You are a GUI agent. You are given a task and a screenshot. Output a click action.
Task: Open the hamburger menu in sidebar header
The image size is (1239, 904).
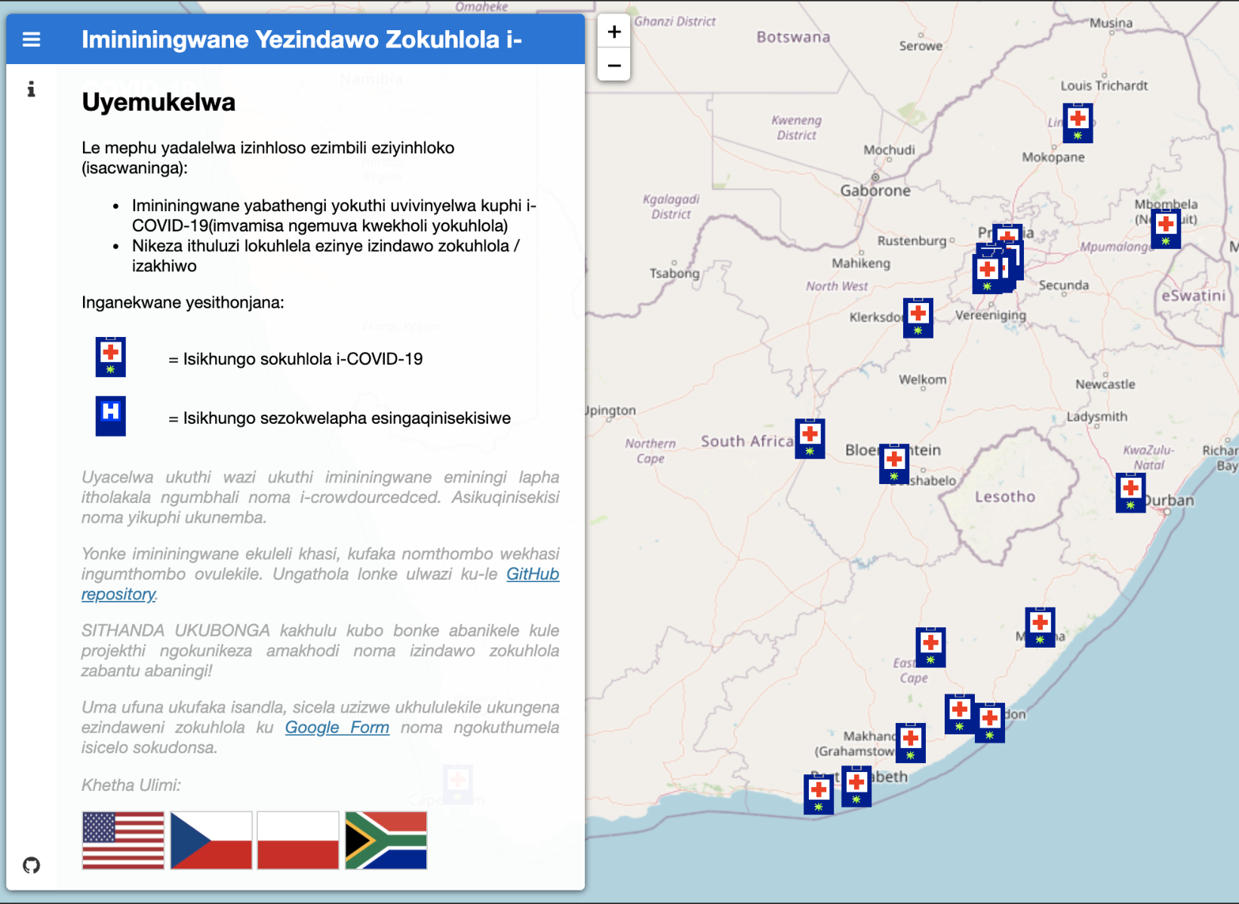coord(31,39)
